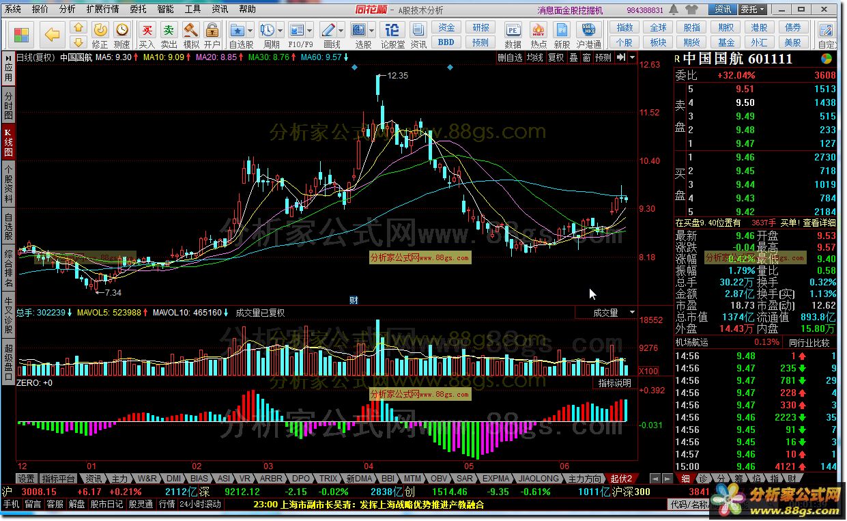Toggle the 叠 overlay button

573,57
